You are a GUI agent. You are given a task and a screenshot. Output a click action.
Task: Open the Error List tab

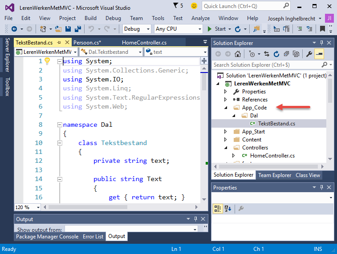click(x=93, y=236)
